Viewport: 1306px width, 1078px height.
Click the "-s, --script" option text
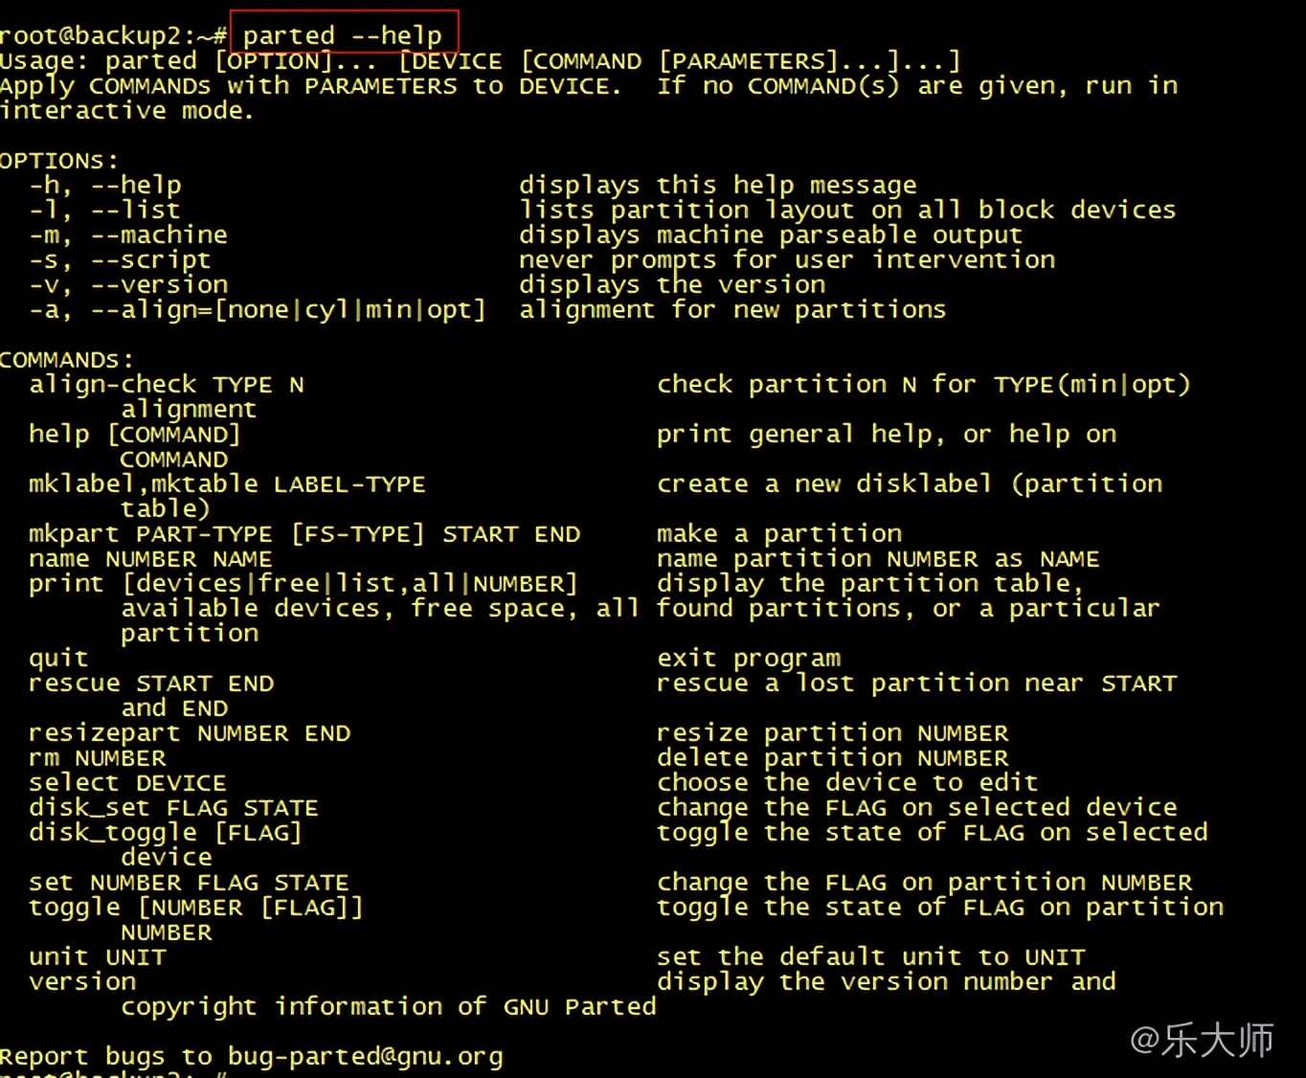click(x=120, y=259)
